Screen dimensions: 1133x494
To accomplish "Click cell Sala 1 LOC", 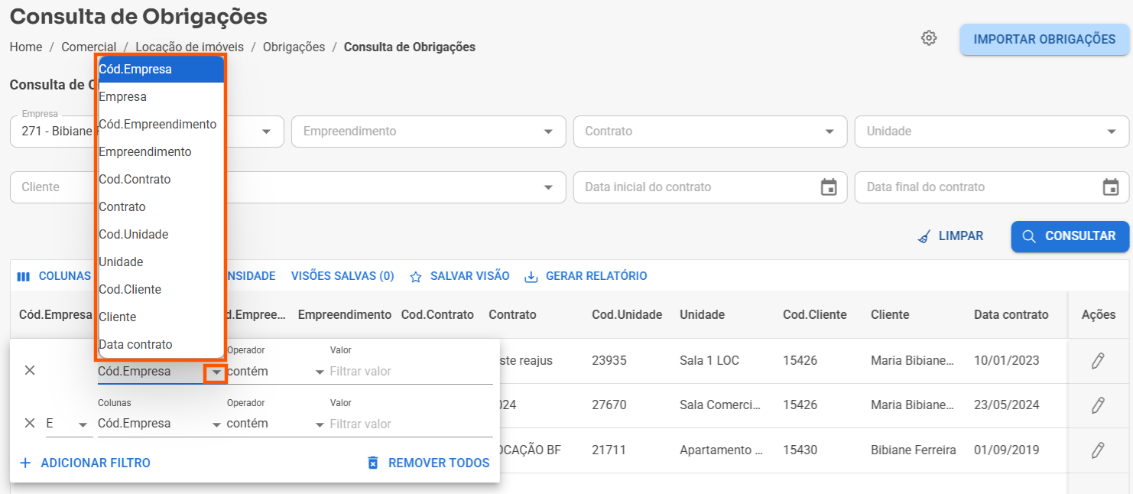I will (709, 360).
